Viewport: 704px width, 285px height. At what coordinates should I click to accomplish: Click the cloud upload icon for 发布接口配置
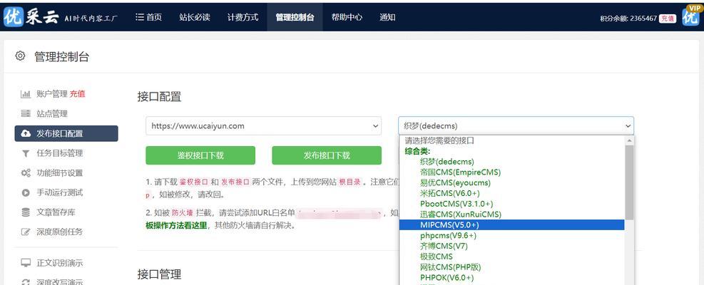26,133
